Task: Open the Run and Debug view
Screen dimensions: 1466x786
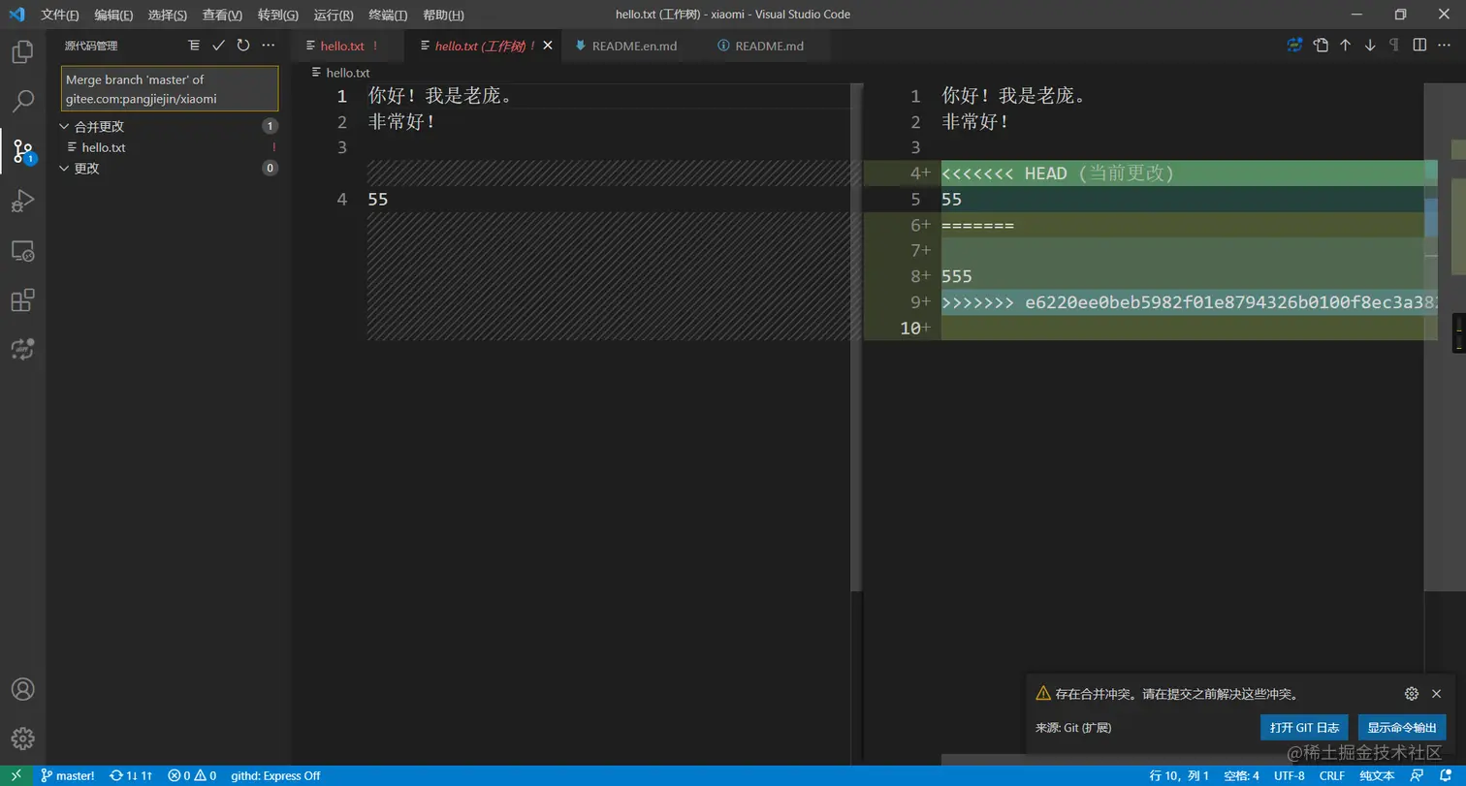Action: coord(22,201)
